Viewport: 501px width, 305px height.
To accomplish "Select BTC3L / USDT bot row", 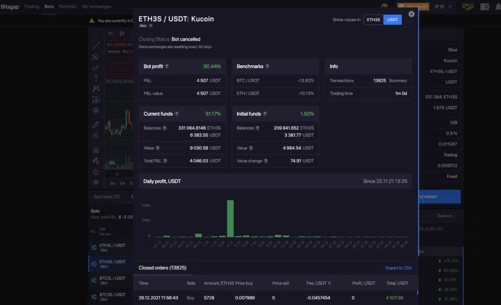I will 111,281.
